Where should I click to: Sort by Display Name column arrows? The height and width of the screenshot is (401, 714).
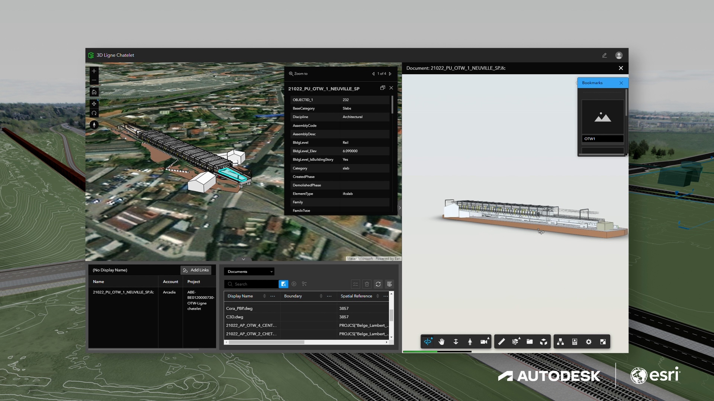point(264,296)
